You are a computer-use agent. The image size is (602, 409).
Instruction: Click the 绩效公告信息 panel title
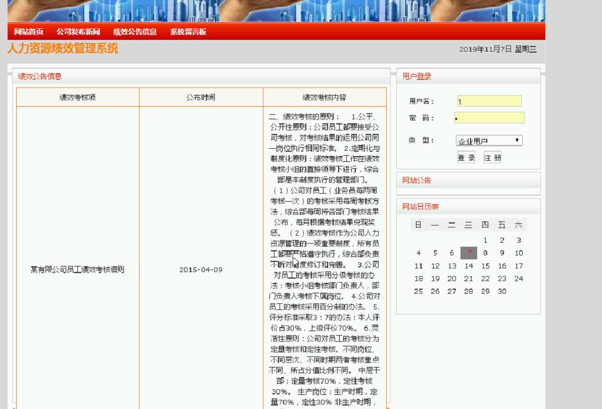coord(39,76)
